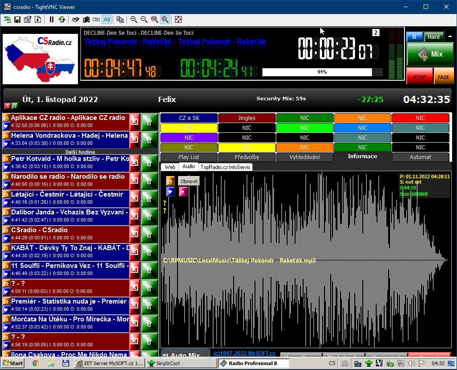The height and width of the screenshot is (370, 457).
Task: Click the pink icon below Obnovit
Action: (184, 191)
